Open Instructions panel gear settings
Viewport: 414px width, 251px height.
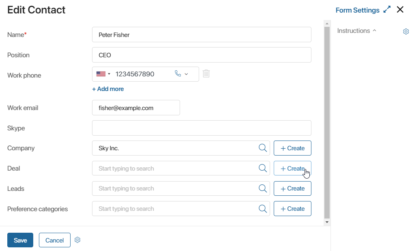coord(406,31)
